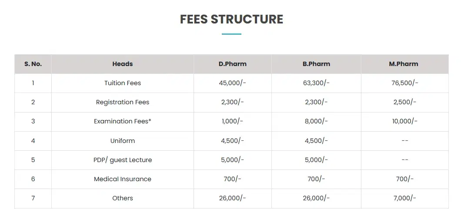Click the M.Pharm registration fee 2,500/-
461x209 pixels.
pos(404,102)
